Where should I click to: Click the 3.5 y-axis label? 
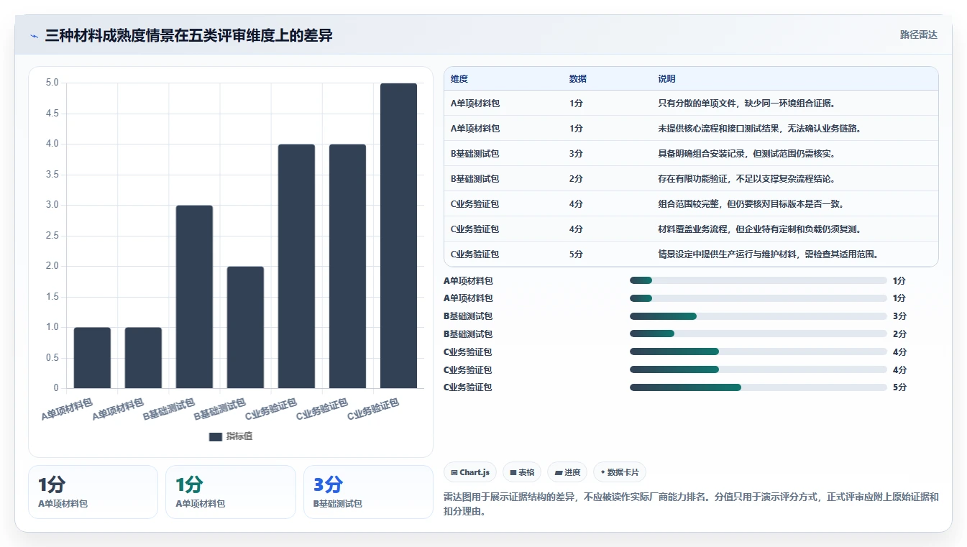[52, 175]
